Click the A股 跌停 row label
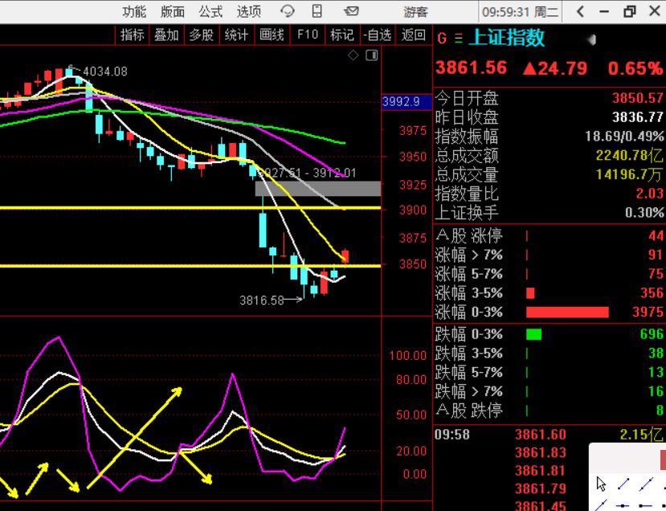The width and height of the screenshot is (666, 511). (x=468, y=411)
